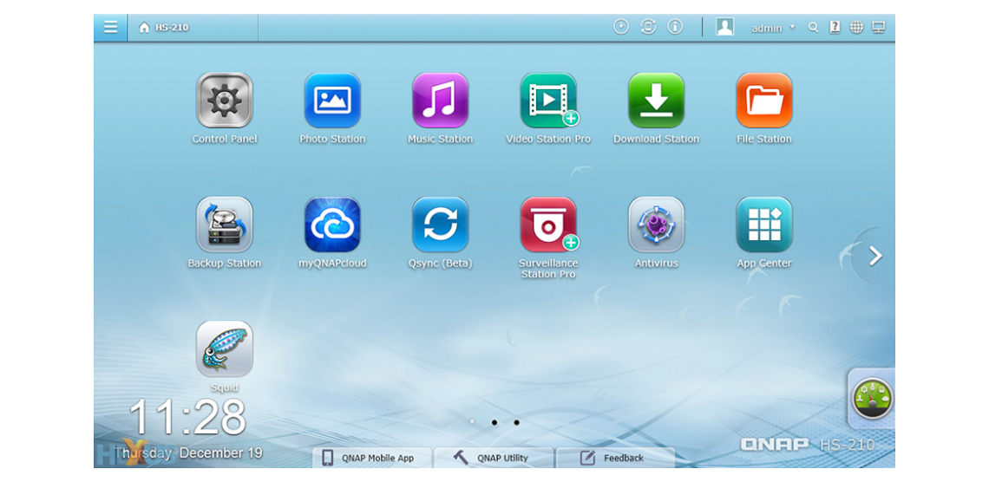This screenshot has height=482, width=989.
Task: Launch Photo Station
Action: pyautogui.click(x=332, y=101)
